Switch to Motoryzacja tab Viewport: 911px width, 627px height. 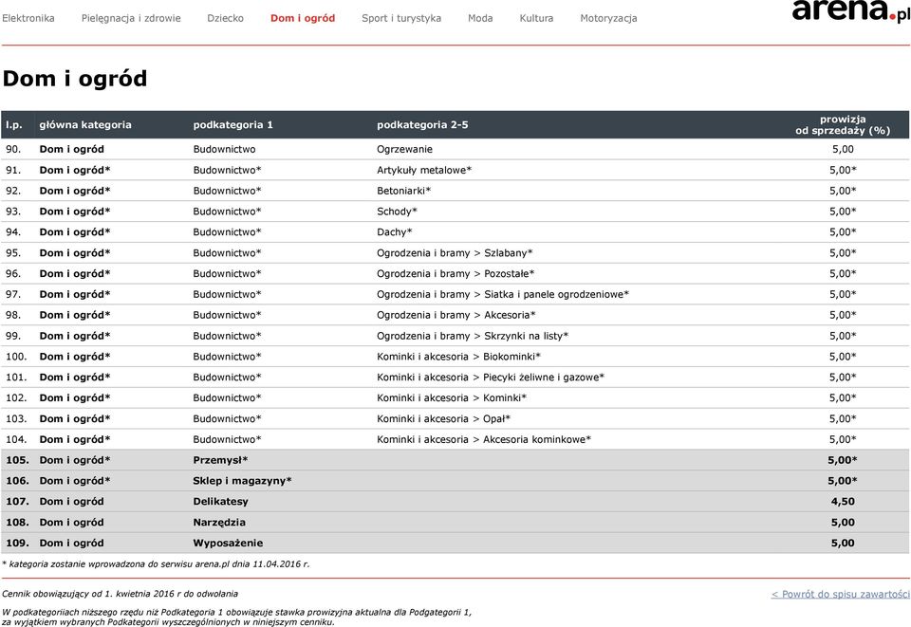[x=608, y=18]
